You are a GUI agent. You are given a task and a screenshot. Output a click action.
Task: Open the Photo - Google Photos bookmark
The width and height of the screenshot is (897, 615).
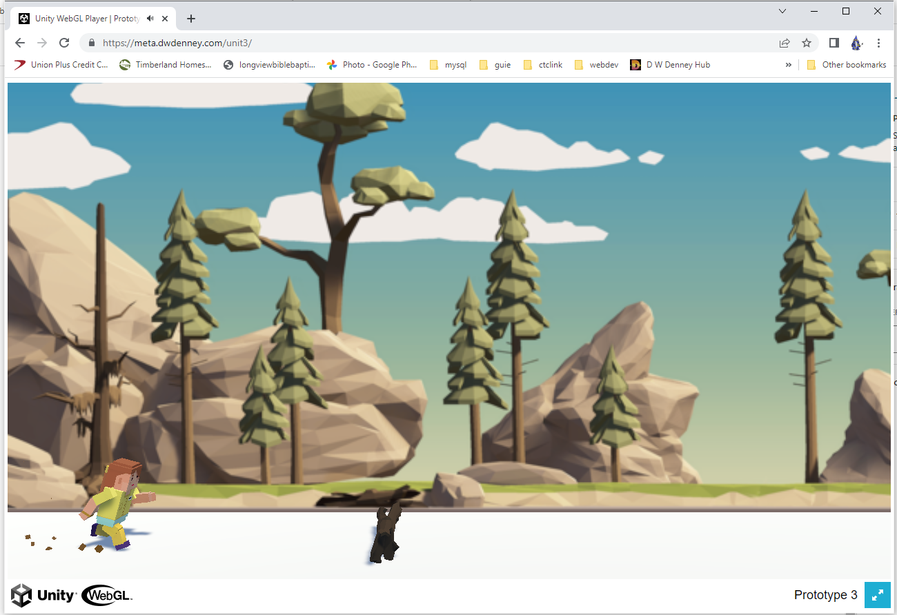tap(372, 65)
